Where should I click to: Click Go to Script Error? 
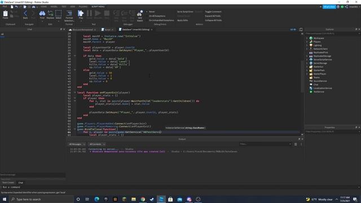coord(185,12)
